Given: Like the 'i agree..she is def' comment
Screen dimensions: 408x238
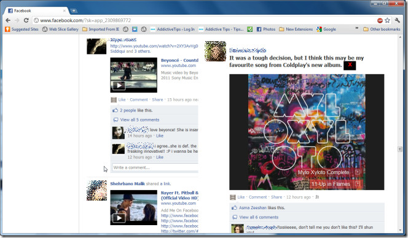Looking at the screenshot, I should coord(160,157).
